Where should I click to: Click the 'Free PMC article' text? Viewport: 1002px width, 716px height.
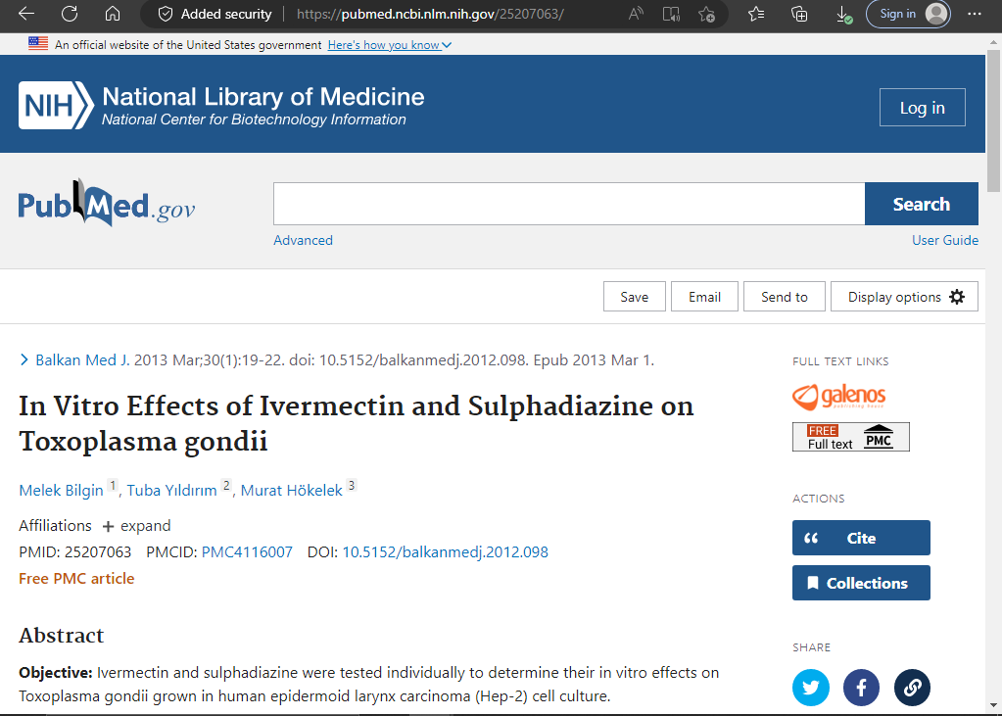tap(76, 579)
